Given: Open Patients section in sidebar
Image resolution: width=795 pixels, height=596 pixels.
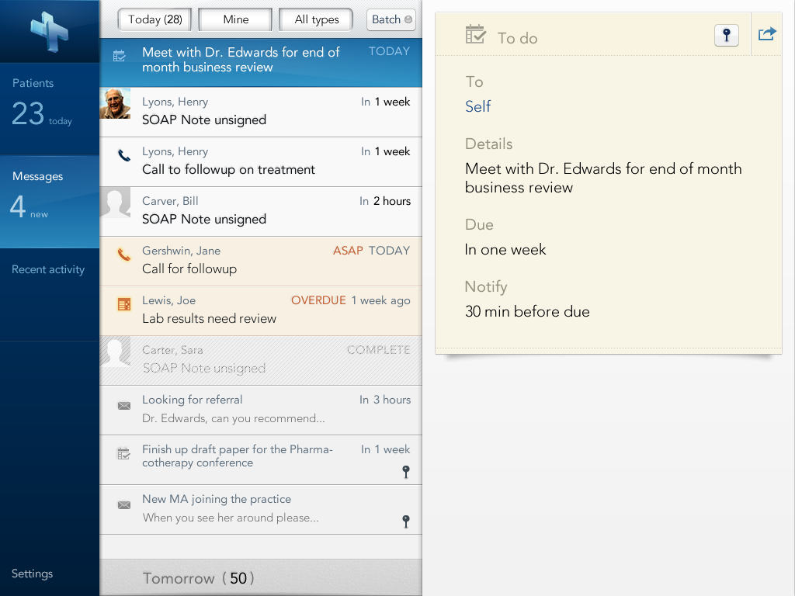Looking at the screenshot, I should [x=50, y=109].
